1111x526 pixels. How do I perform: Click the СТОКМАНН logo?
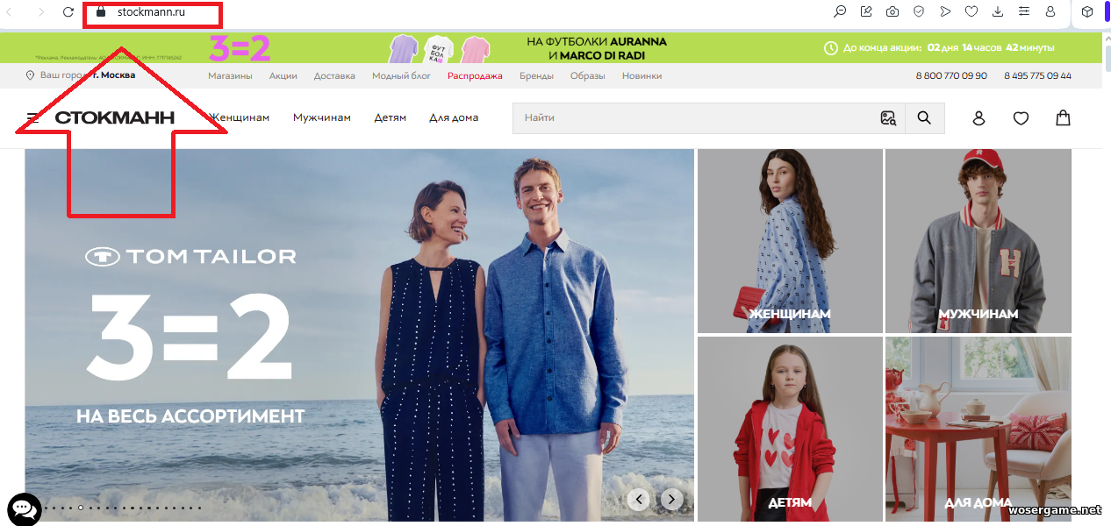115,117
